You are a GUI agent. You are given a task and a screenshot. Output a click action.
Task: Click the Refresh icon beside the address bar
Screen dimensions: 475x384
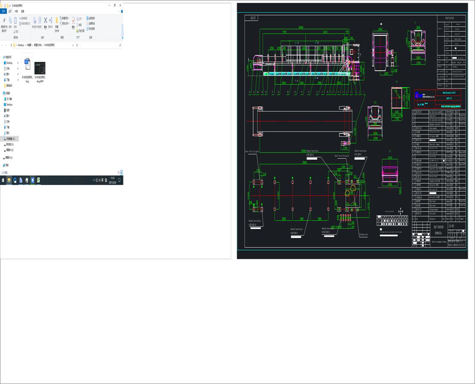coord(77,45)
